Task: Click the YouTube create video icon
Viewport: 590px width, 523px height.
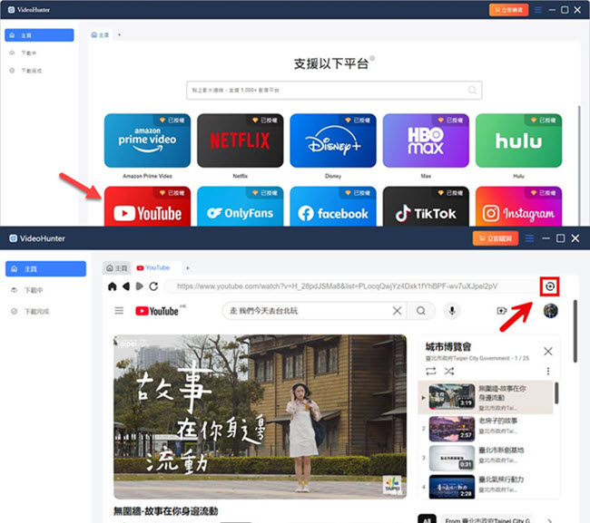Action: (502, 311)
